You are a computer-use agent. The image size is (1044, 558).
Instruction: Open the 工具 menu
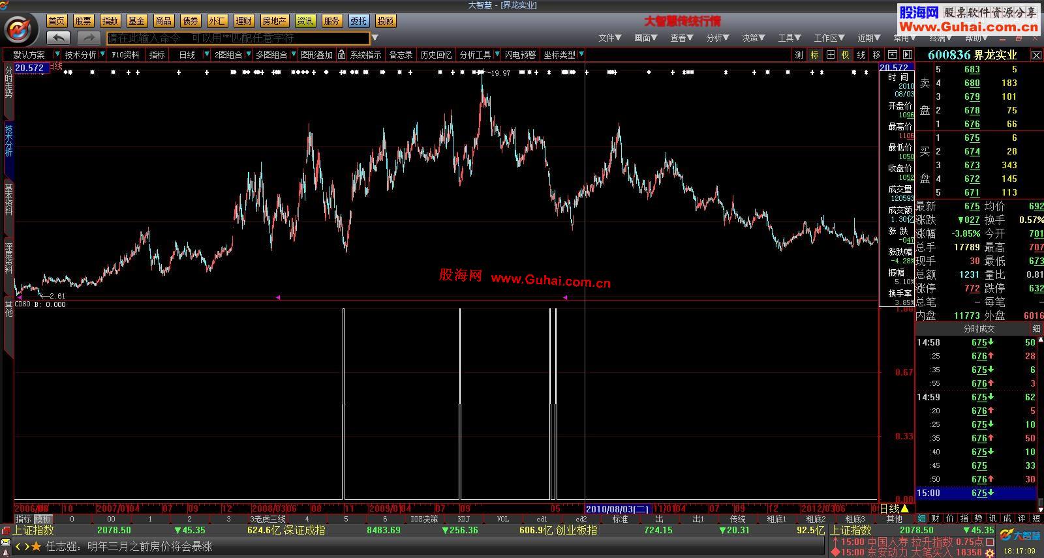click(789, 38)
